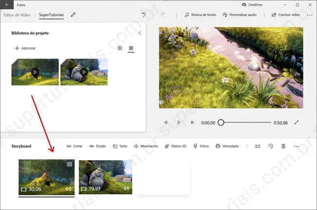Click Concluir vídeo to export
317x210 pixels.
[x=286, y=15]
